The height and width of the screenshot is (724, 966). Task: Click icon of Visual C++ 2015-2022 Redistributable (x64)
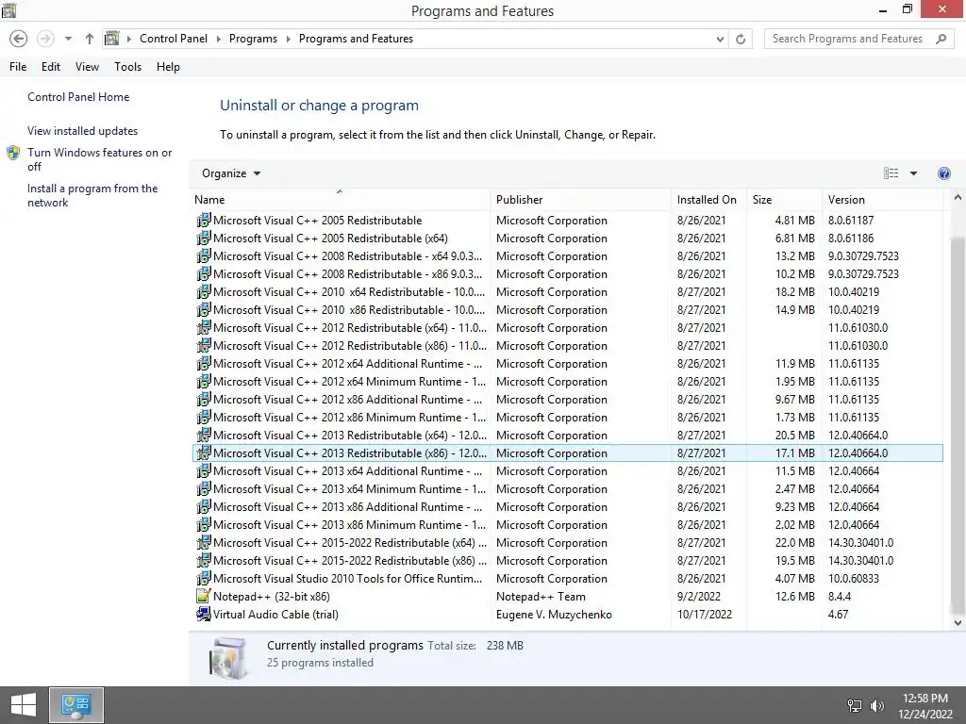tap(204, 542)
